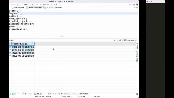This screenshot has width=174, height=98.
Task: Click the Writable status indicator
Action: 48,96
